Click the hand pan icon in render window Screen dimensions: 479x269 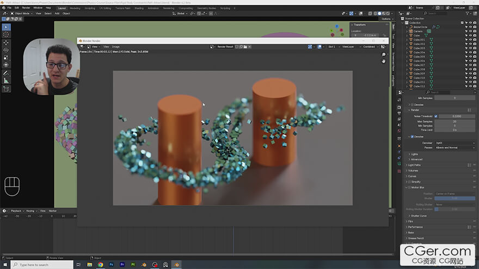tap(383, 61)
